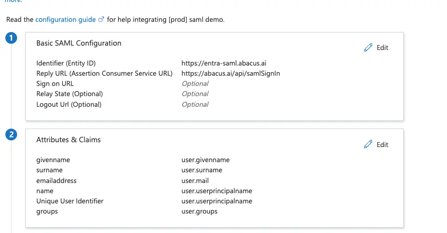447x233 pixels.
Task: Open the configuration guide link
Action: [66, 20]
